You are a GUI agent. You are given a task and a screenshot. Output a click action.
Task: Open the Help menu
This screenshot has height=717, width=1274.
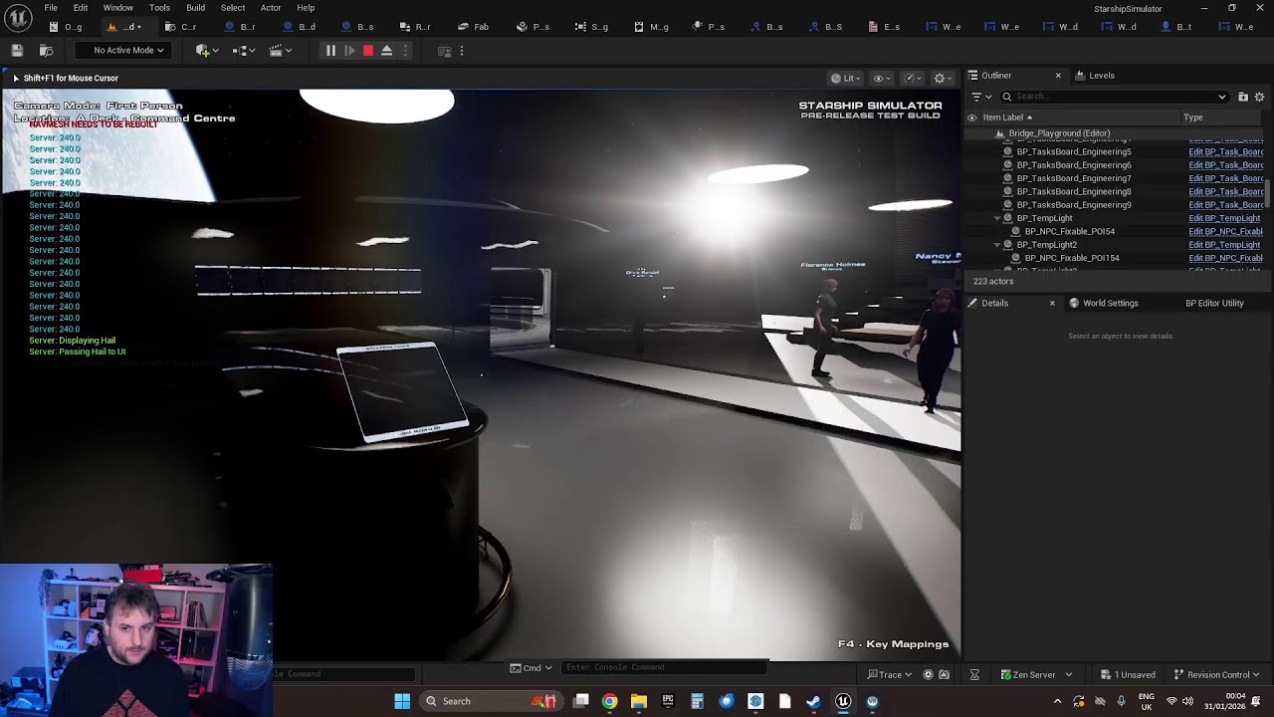306,8
